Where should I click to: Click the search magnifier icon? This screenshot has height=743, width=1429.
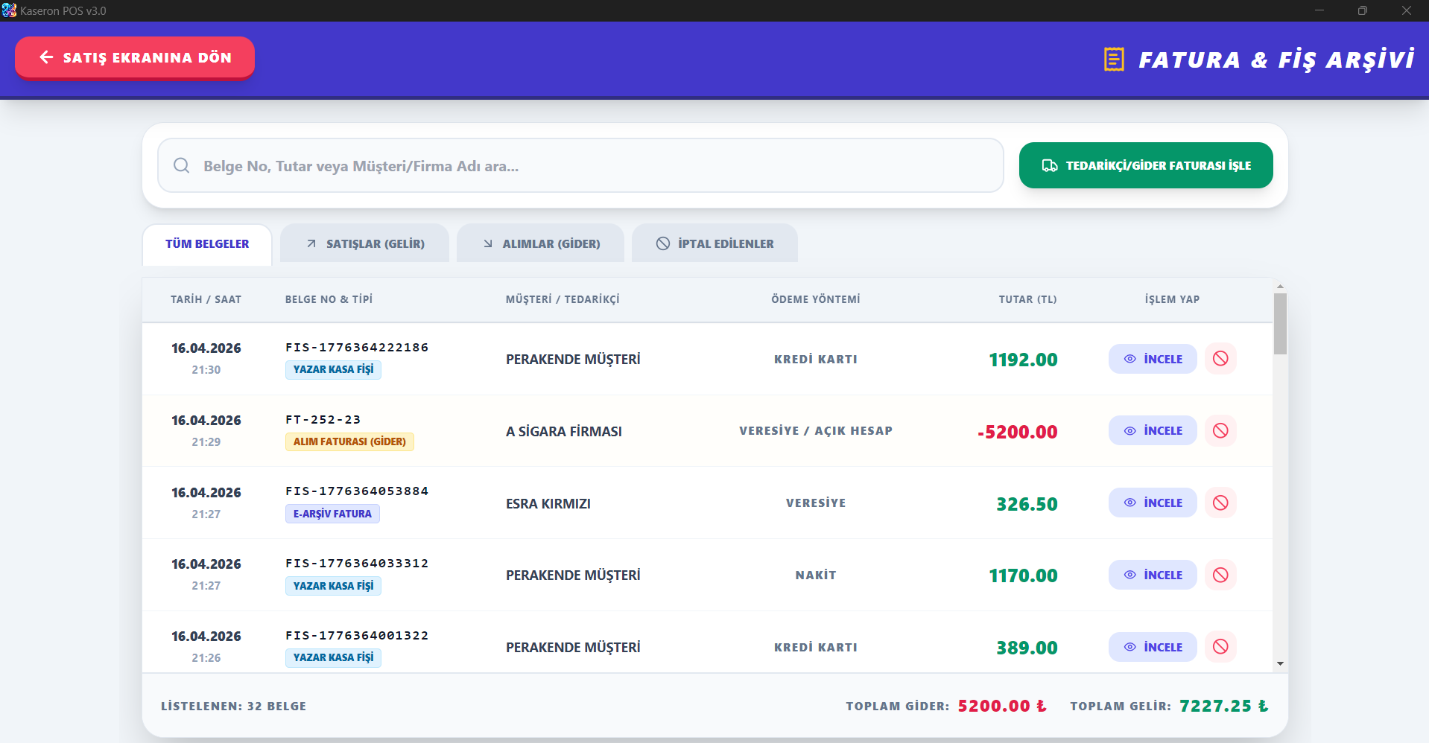[182, 165]
